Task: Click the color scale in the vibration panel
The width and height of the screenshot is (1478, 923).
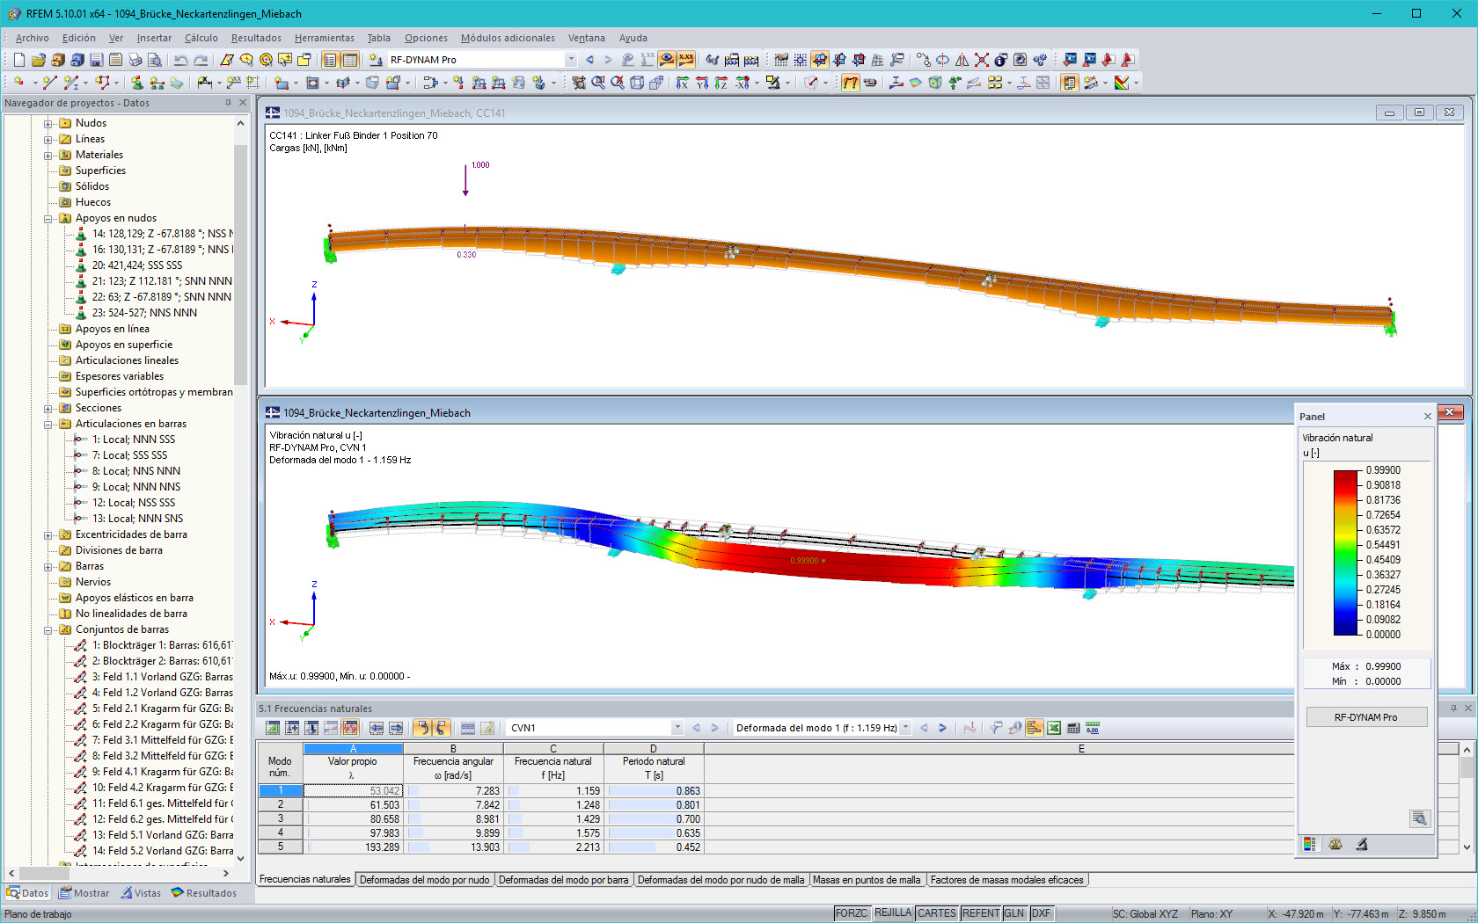Action: click(1344, 554)
